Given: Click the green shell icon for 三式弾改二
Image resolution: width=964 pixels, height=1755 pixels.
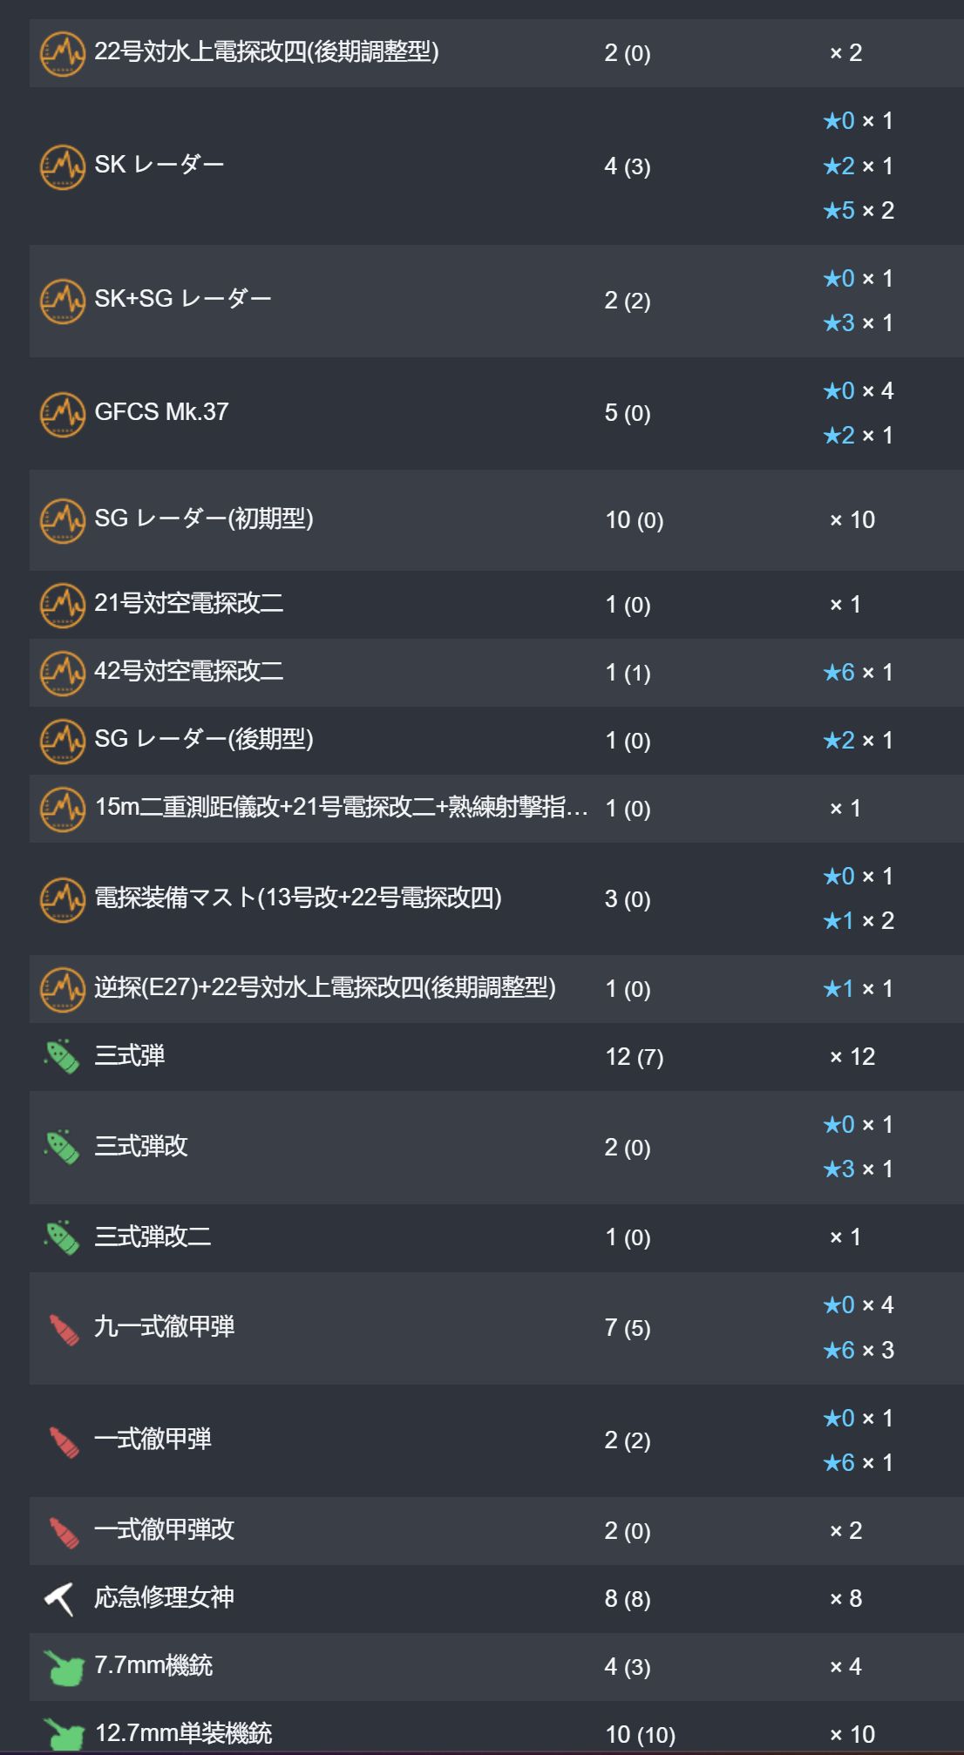Looking at the screenshot, I should [63, 1237].
